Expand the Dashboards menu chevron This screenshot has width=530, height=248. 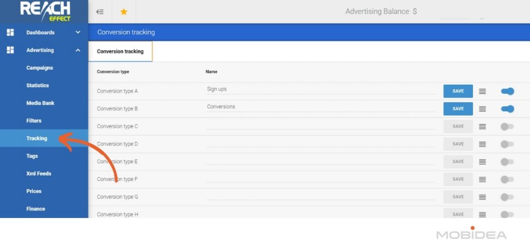[x=78, y=33]
